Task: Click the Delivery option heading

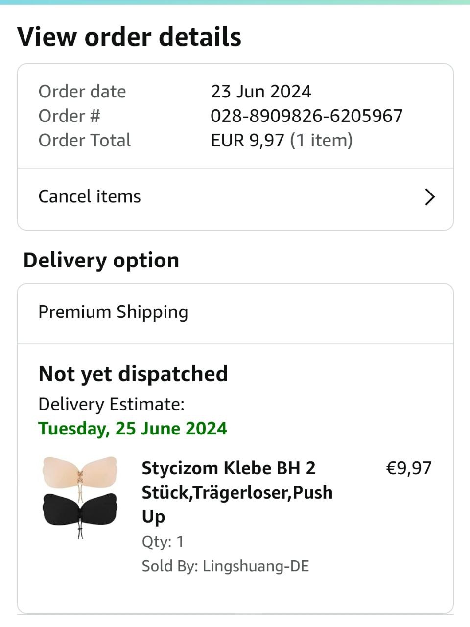Action: 101,260
